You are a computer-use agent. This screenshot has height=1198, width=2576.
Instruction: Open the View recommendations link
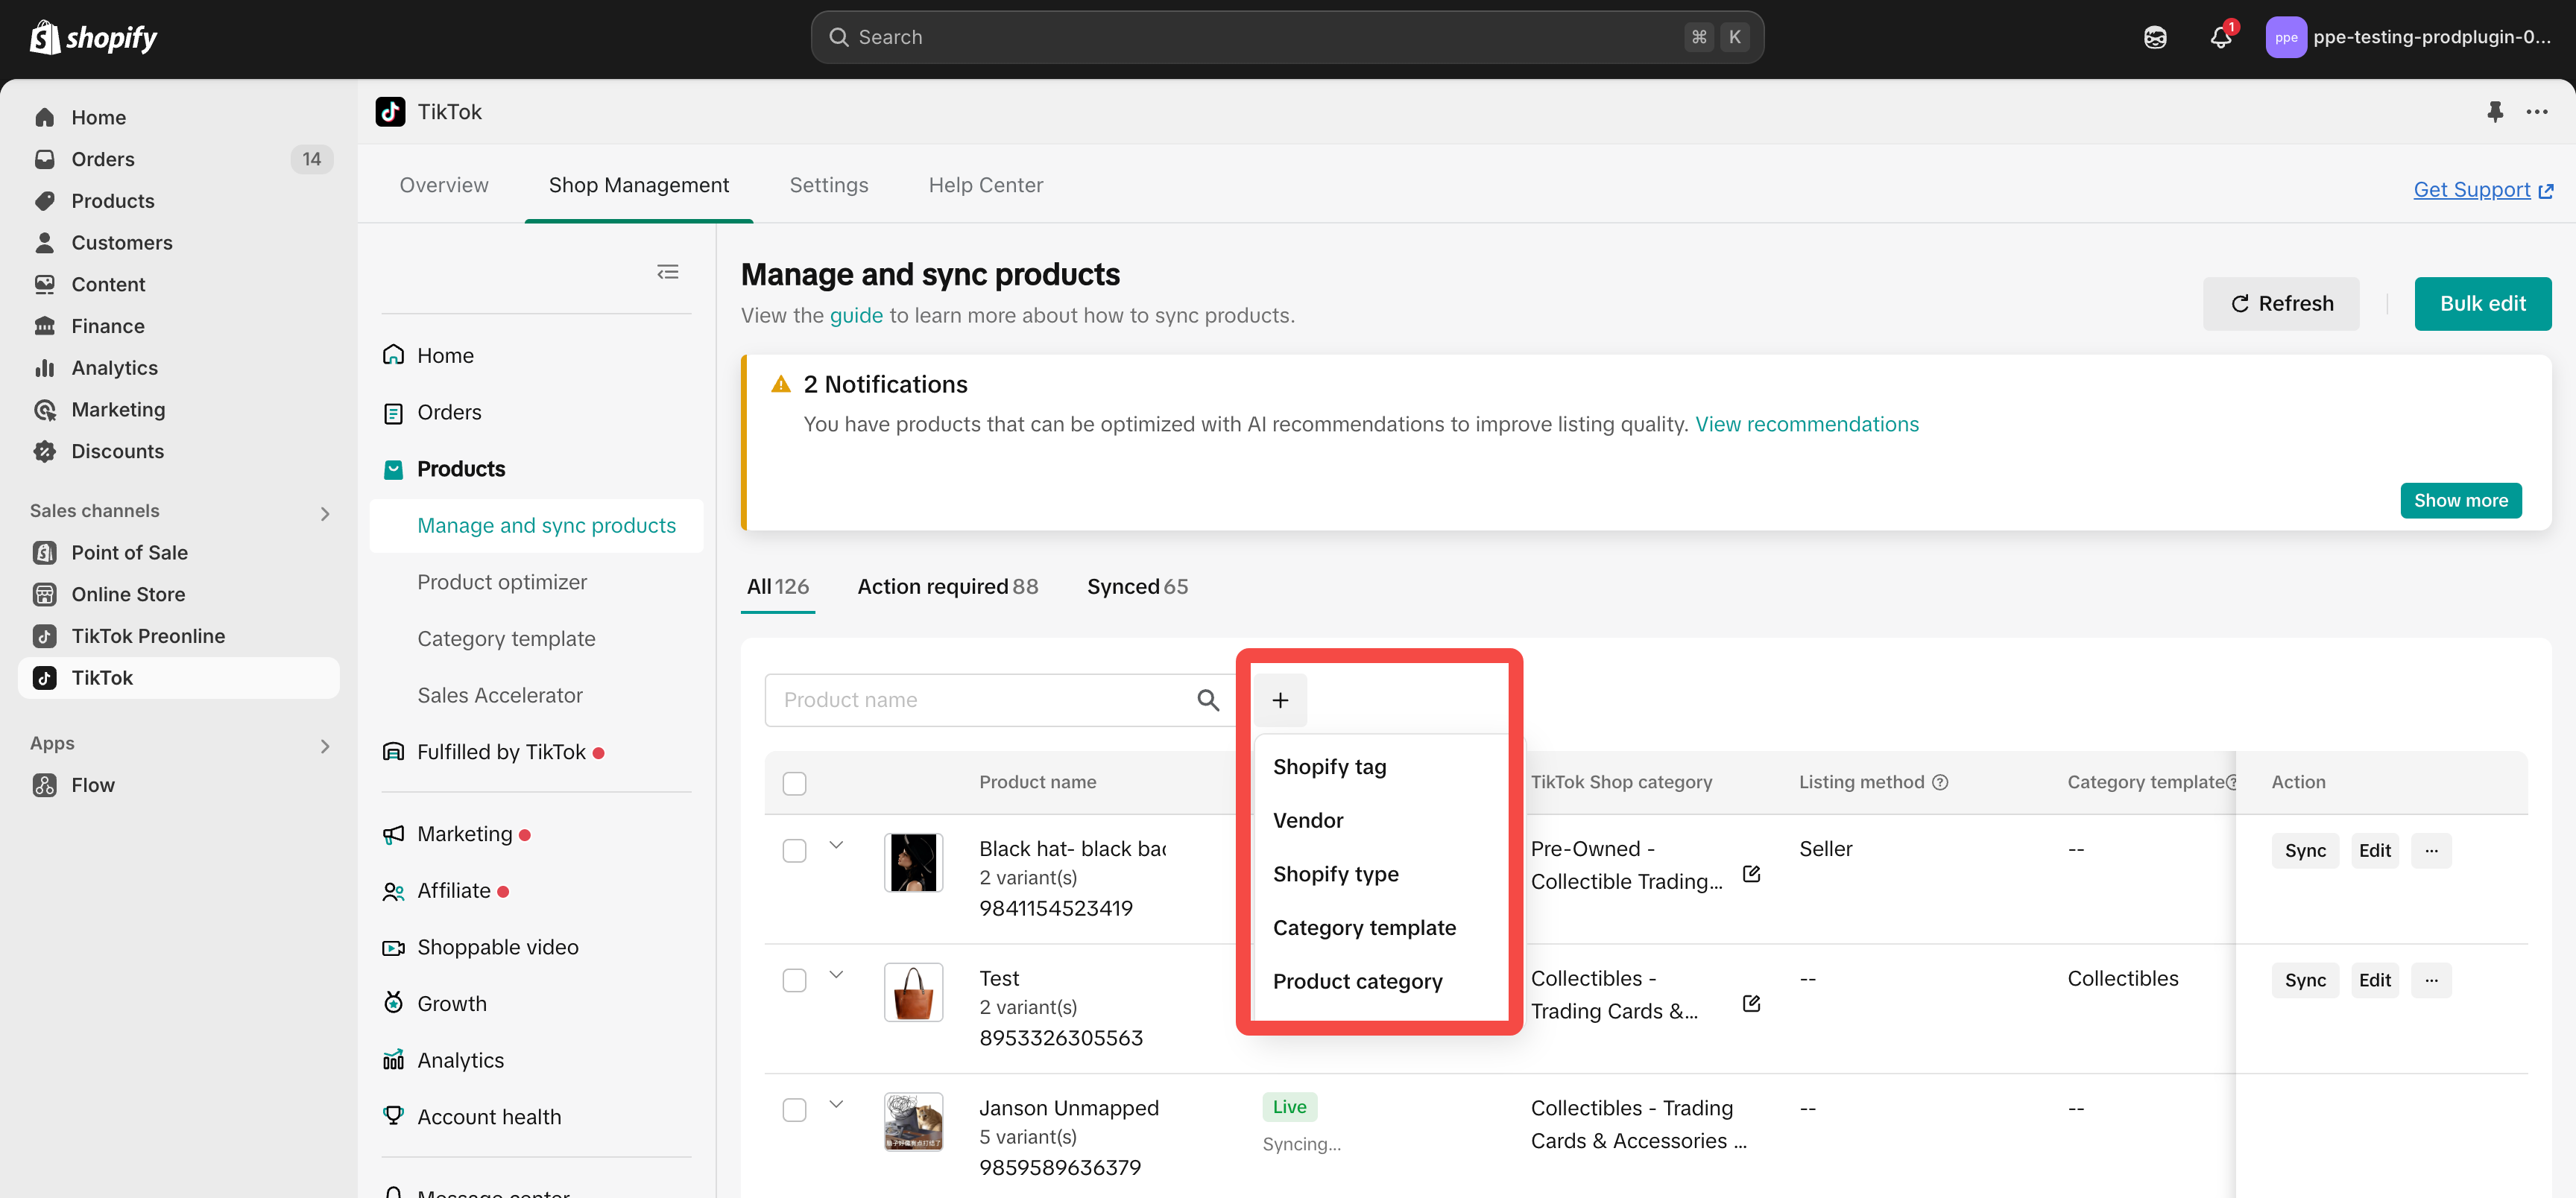click(1806, 425)
